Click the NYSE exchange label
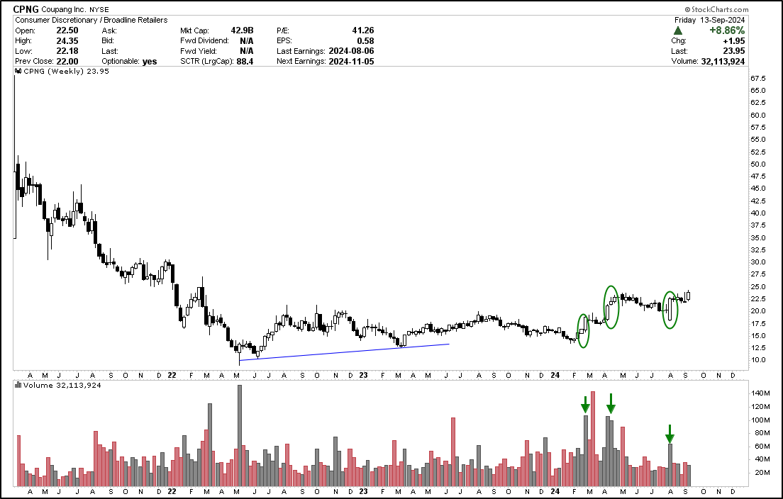Viewport: 783px width, 499px height. pos(99,9)
